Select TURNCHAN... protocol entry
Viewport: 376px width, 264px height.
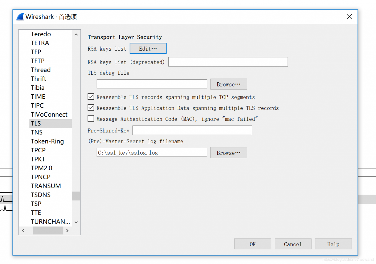(x=51, y=222)
